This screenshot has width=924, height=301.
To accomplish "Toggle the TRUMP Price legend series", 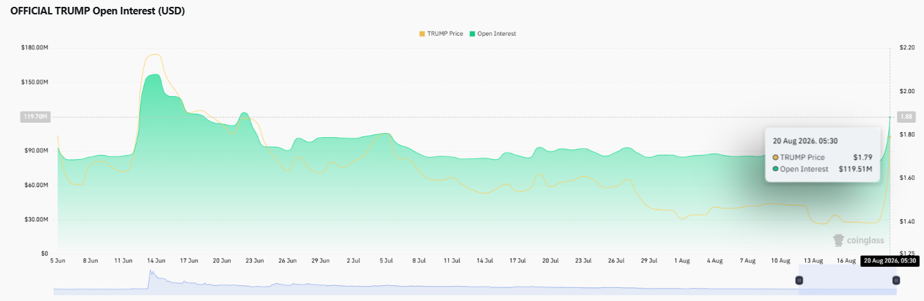I will 440,34.
